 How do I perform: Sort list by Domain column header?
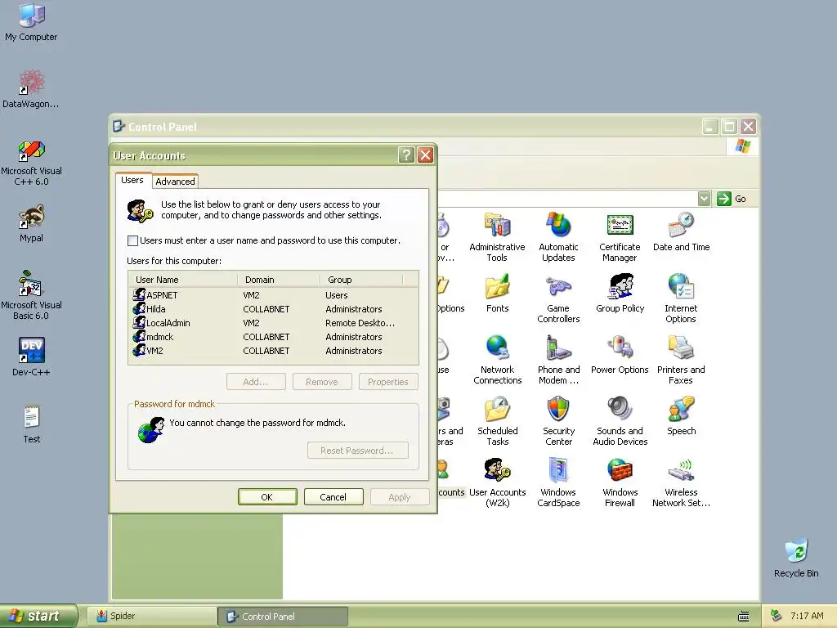279,280
